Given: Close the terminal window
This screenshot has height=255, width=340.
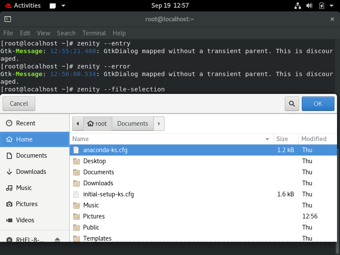Looking at the screenshot, I should click(x=332, y=19).
